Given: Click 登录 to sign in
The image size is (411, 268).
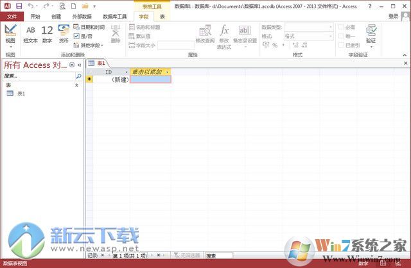Looking at the screenshot, I should [x=393, y=16].
